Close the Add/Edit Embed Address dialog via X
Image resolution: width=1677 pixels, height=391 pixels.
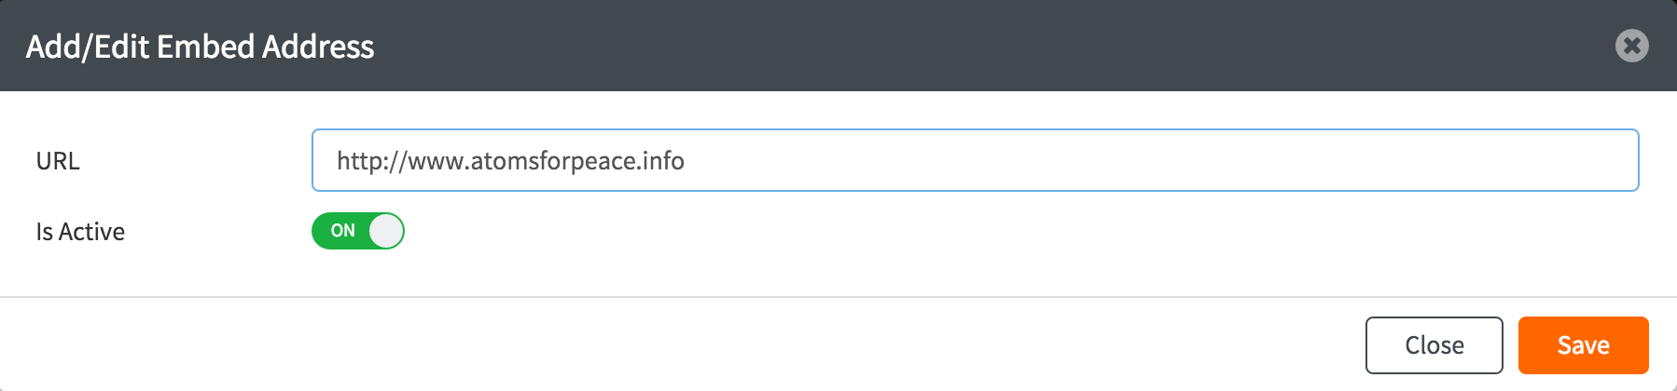pos(1631,46)
